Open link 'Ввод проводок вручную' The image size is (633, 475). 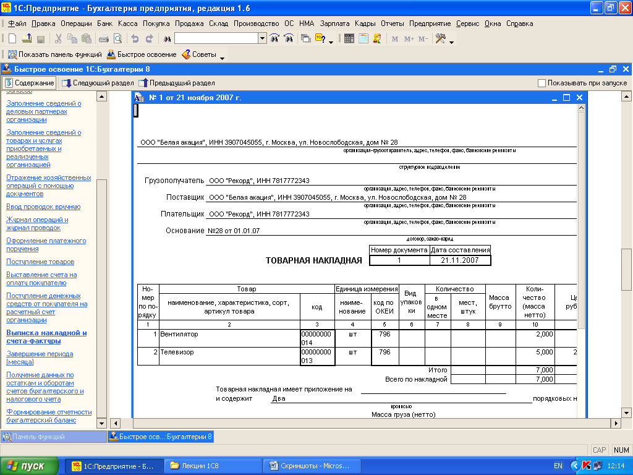pyautogui.click(x=43, y=207)
